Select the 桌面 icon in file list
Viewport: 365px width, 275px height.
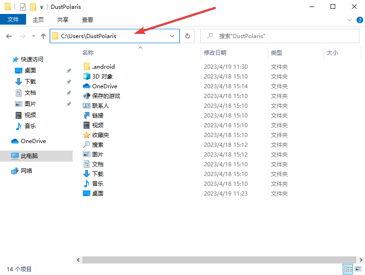87,193
